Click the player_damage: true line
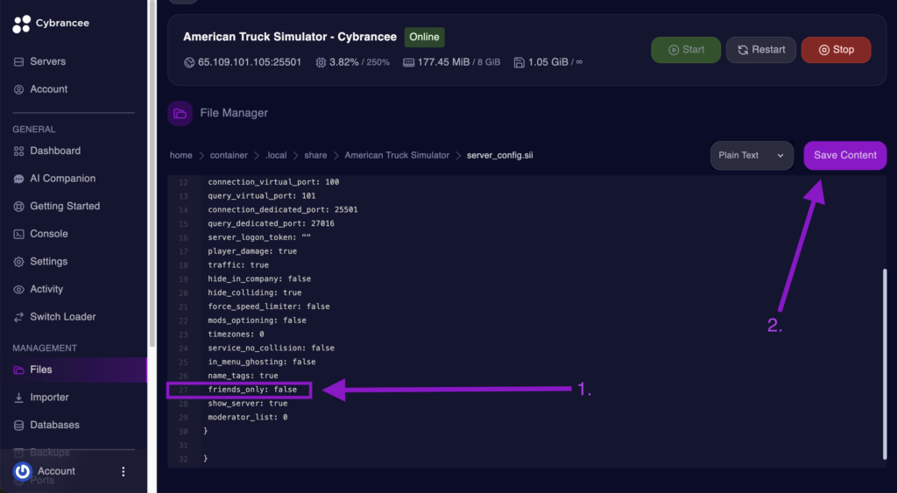This screenshot has width=897, height=493. 252,251
